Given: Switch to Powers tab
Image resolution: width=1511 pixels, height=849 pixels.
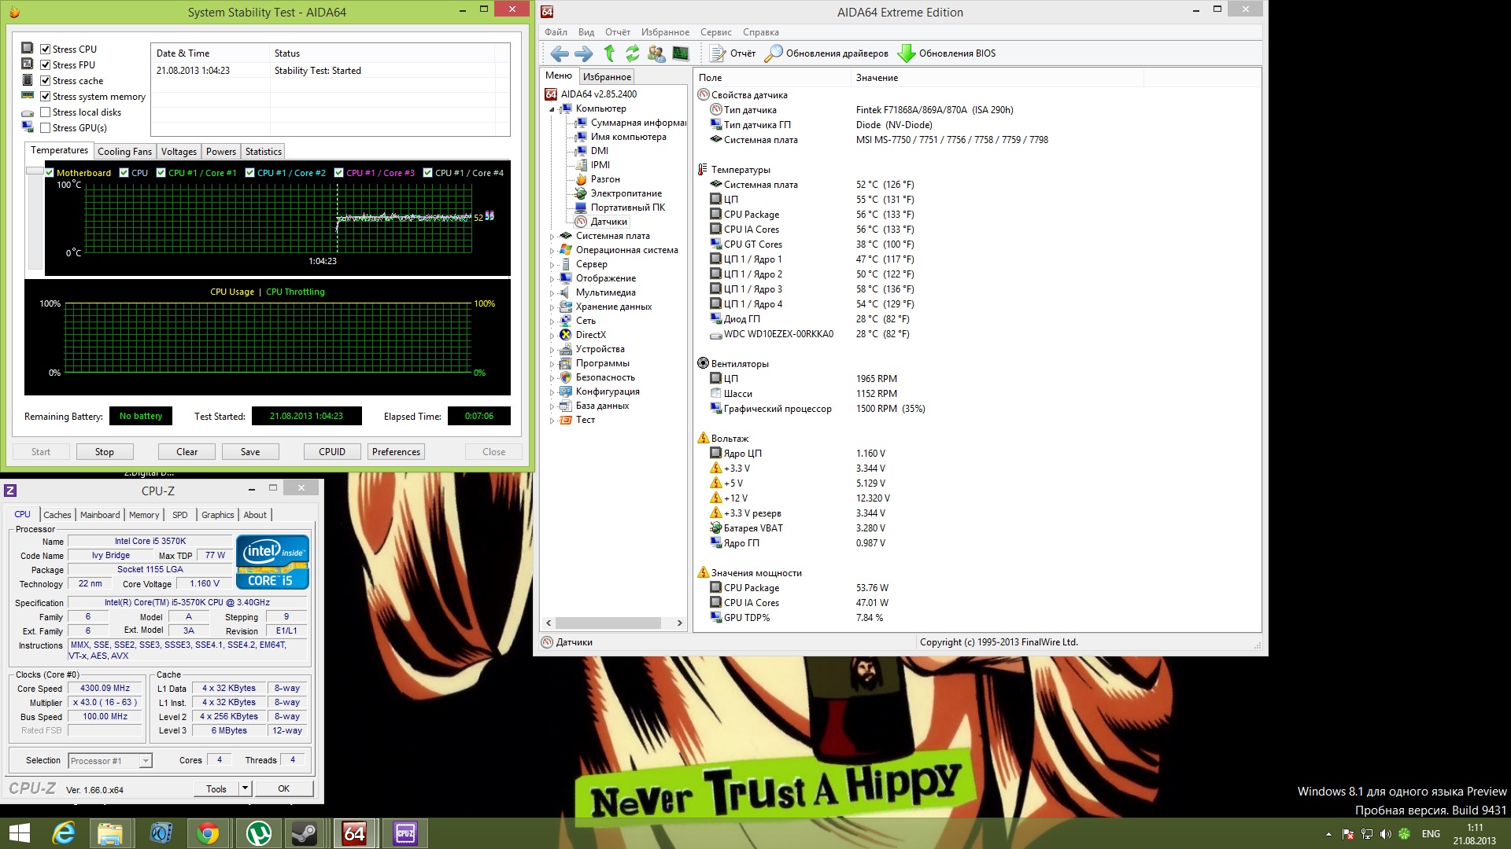Looking at the screenshot, I should [x=221, y=152].
